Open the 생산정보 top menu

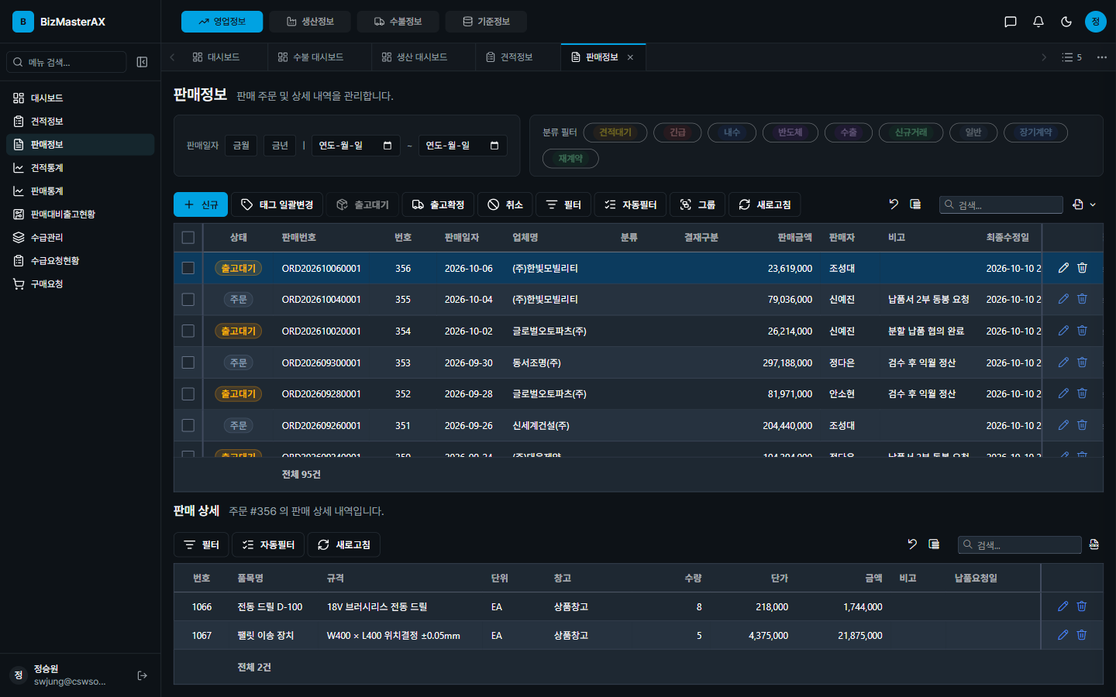coord(310,22)
